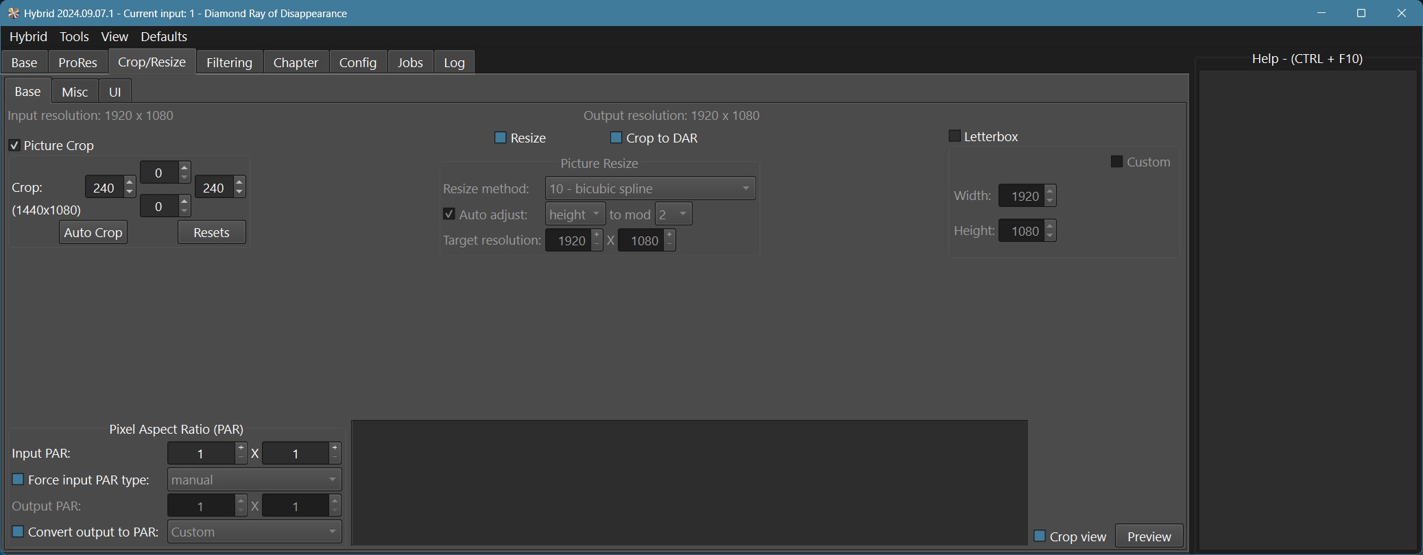Open the to mod value dropdown
This screenshot has height=555, width=1423.
pyautogui.click(x=673, y=214)
